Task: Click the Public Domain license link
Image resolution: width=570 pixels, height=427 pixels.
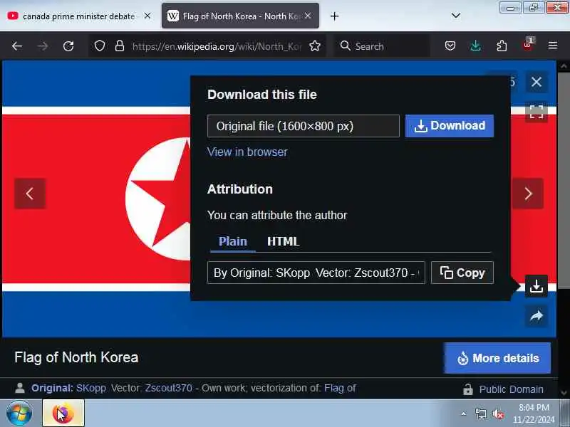Action: point(511,389)
